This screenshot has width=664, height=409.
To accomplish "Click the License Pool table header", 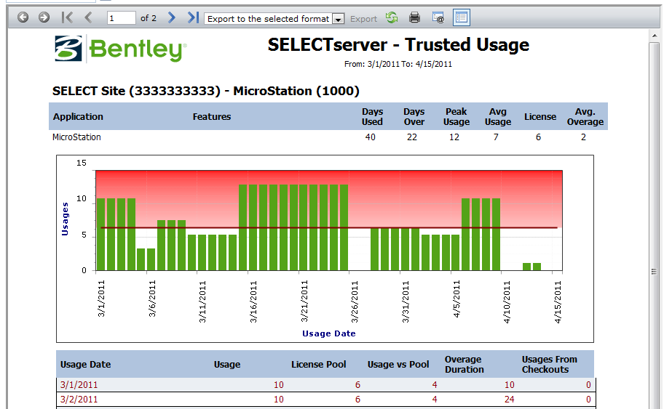I will [x=318, y=364].
